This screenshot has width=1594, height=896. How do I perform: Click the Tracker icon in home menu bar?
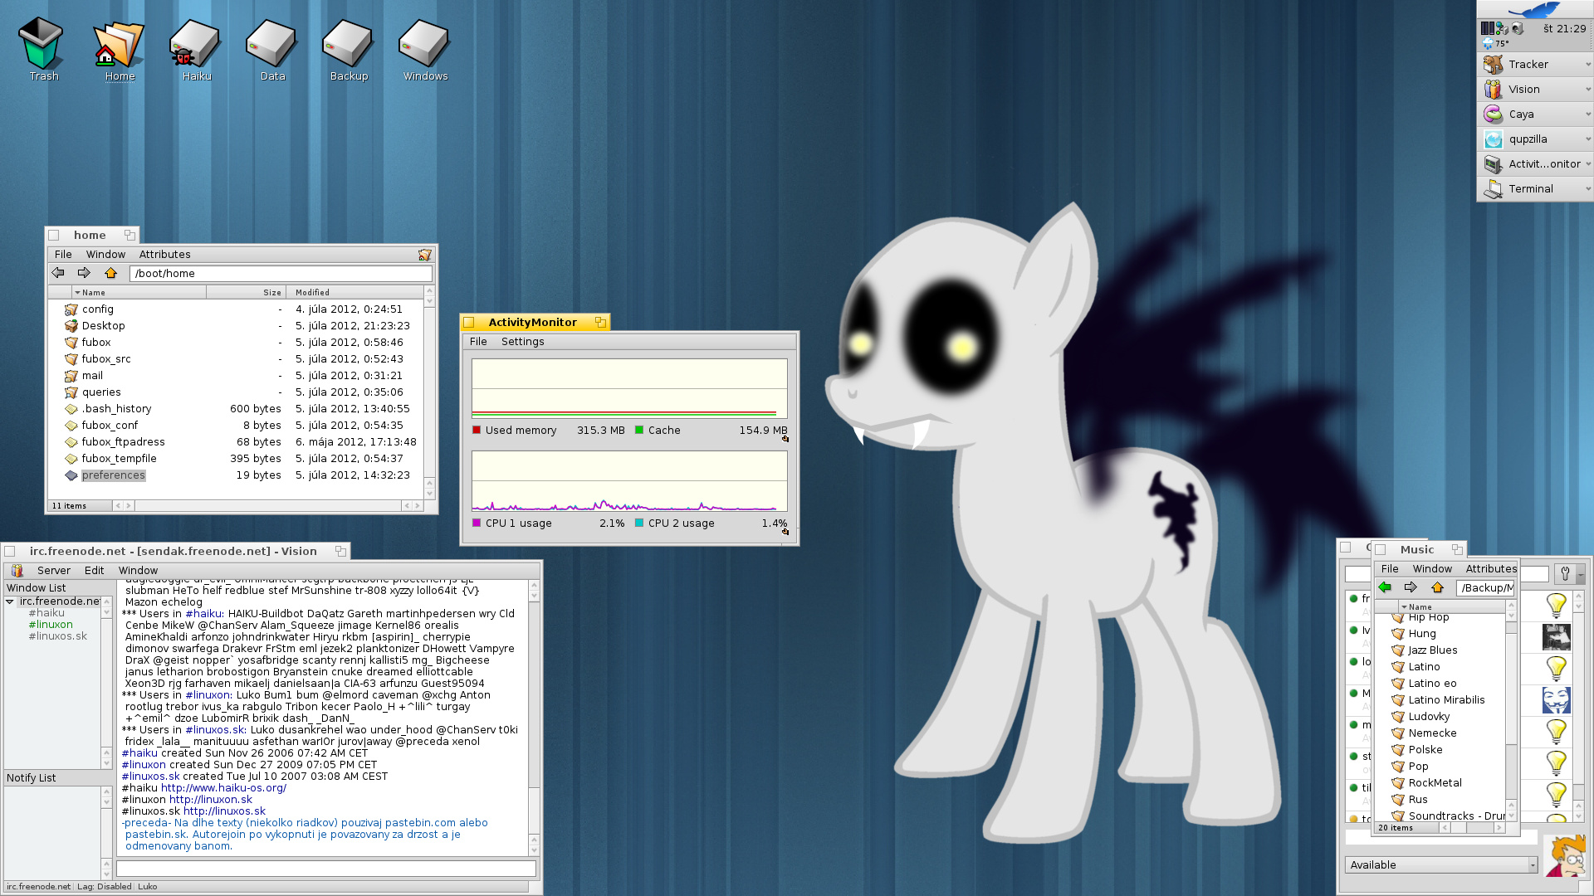[x=425, y=255]
